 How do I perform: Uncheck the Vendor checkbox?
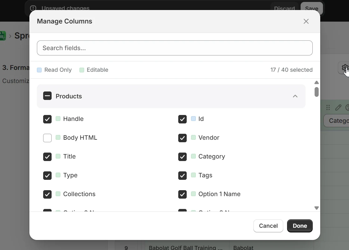click(183, 138)
